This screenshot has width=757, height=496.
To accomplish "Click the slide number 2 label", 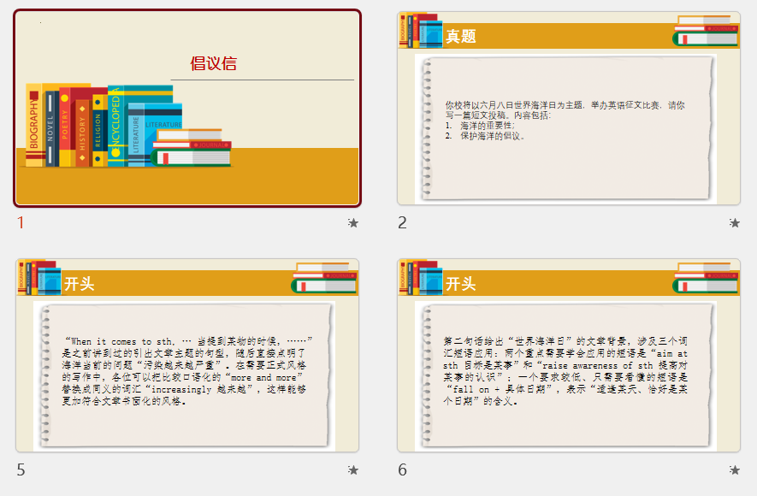I will click(x=402, y=223).
